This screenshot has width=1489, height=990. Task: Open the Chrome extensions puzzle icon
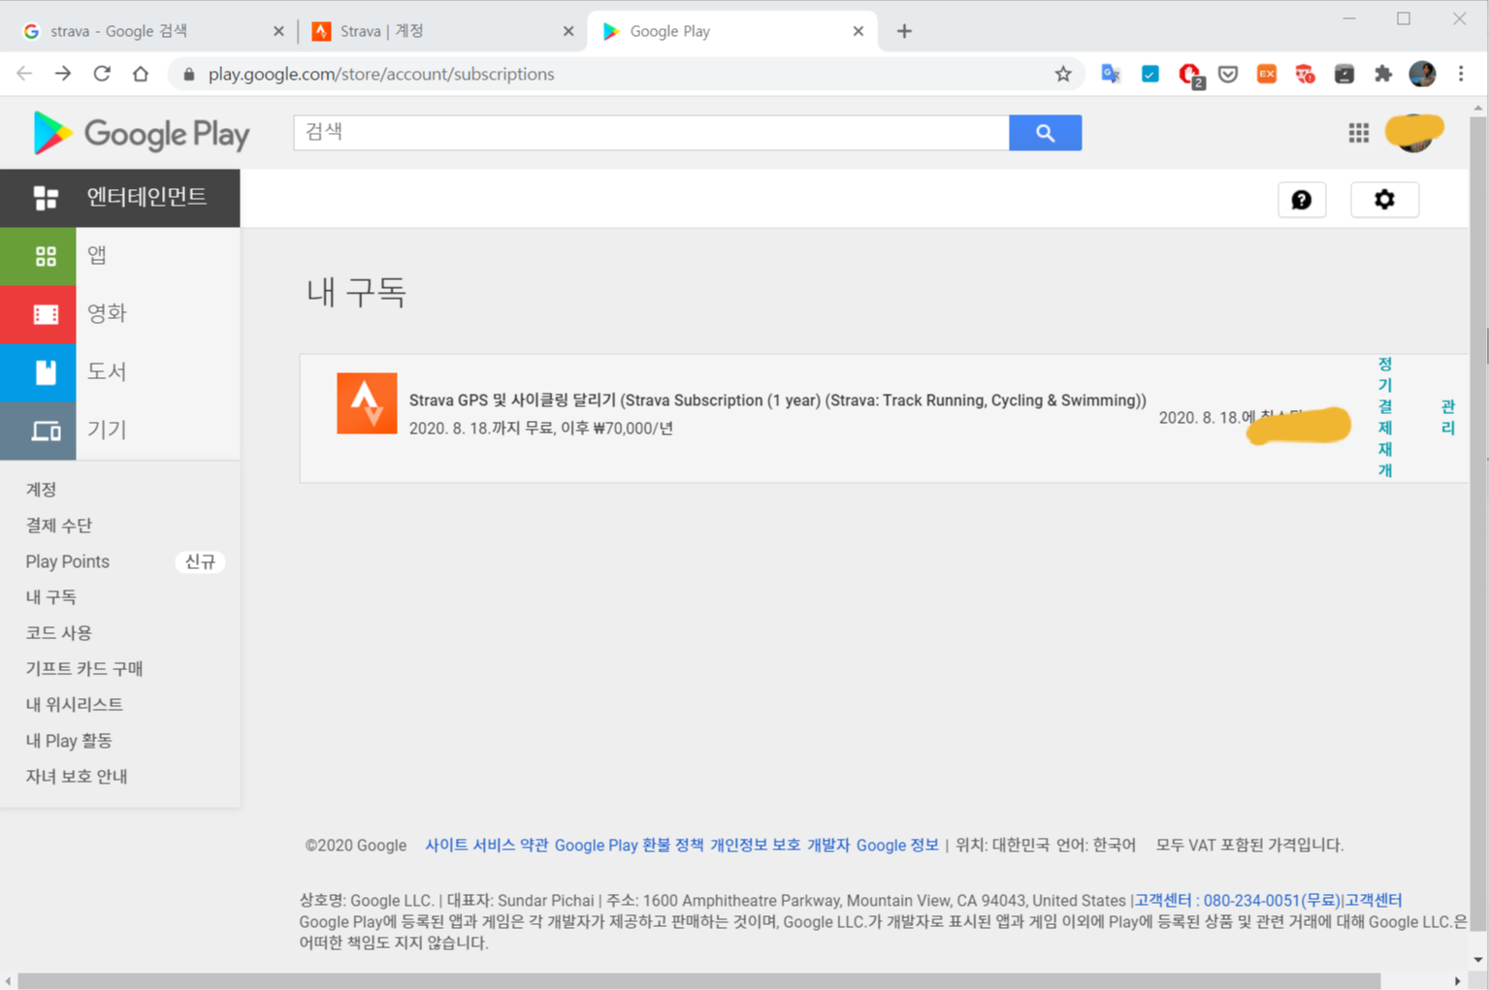(1383, 74)
